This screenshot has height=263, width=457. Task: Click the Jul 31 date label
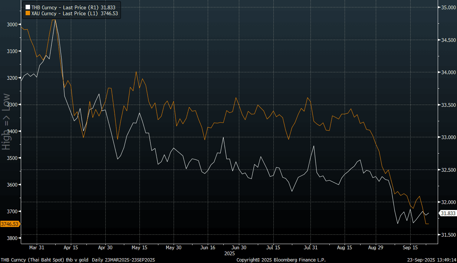coord(310,247)
